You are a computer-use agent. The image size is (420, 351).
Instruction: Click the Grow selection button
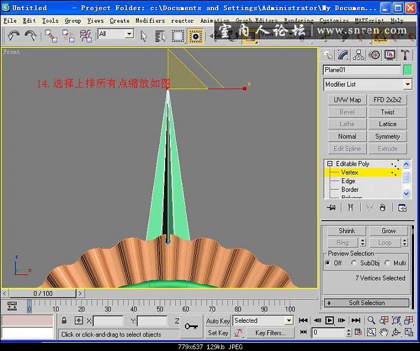click(x=388, y=231)
